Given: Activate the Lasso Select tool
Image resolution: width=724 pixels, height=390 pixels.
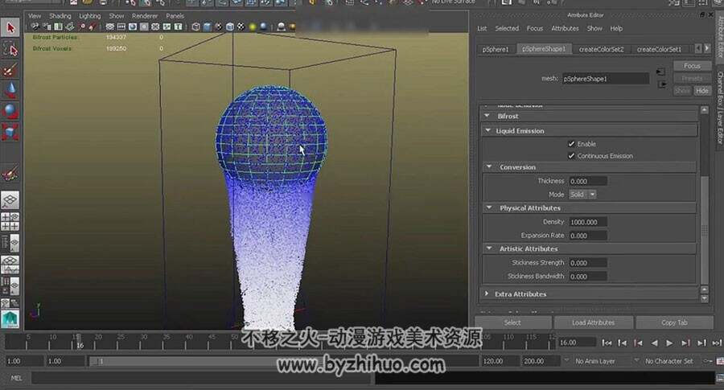Looking at the screenshot, I should coord(10,48).
